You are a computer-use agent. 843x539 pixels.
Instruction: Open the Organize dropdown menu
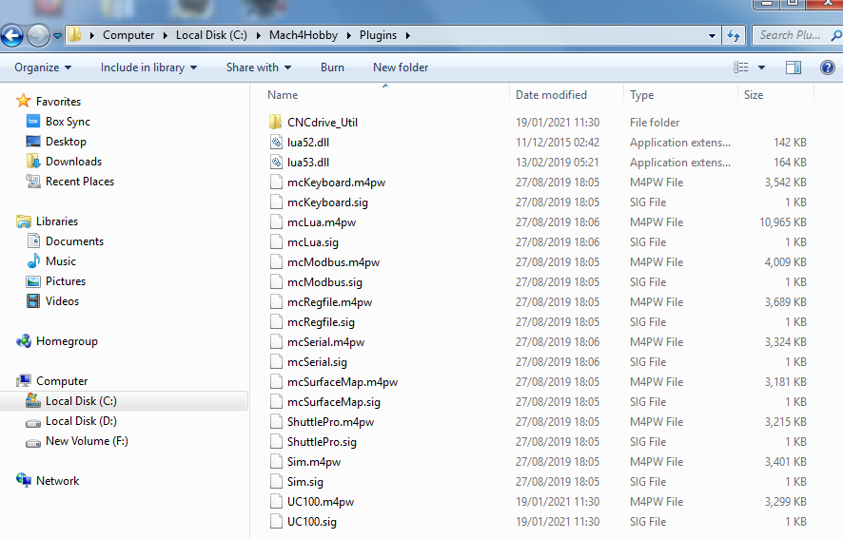click(43, 67)
